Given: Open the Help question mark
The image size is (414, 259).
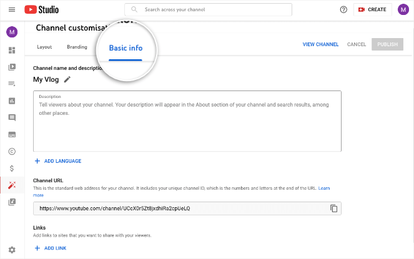Looking at the screenshot, I should coord(343,10).
